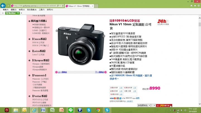The width and height of the screenshot is (201, 113).
Task: Open 相機包均一價$499 sidebar link
Action: (x=41, y=27)
